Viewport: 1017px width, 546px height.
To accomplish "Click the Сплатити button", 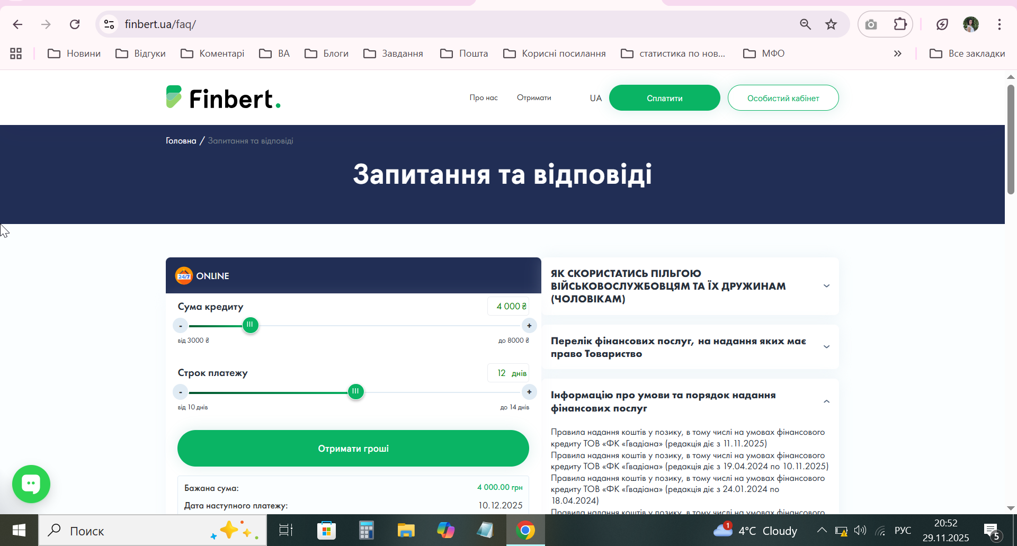I will 665,98.
